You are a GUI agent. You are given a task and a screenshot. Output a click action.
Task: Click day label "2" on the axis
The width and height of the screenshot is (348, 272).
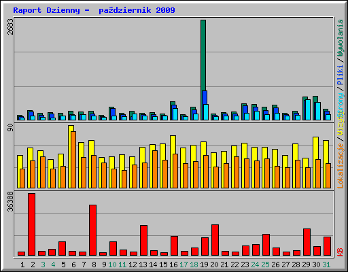(x=33, y=265)
